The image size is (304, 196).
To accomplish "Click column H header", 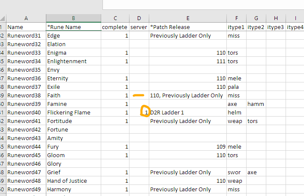I will [x=275, y=18].
